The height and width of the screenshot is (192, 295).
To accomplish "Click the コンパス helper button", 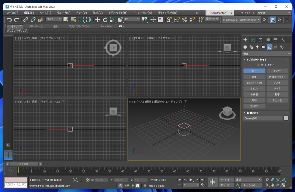I will tap(254, 106).
